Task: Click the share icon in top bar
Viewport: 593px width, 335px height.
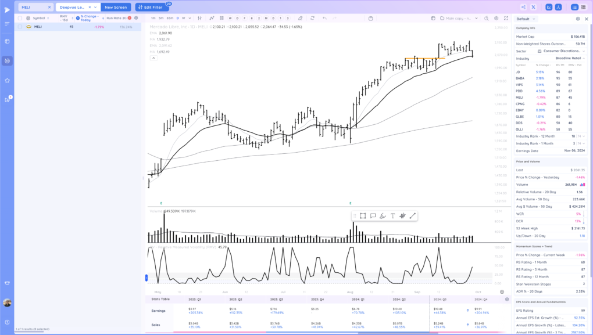Action: 523,7
